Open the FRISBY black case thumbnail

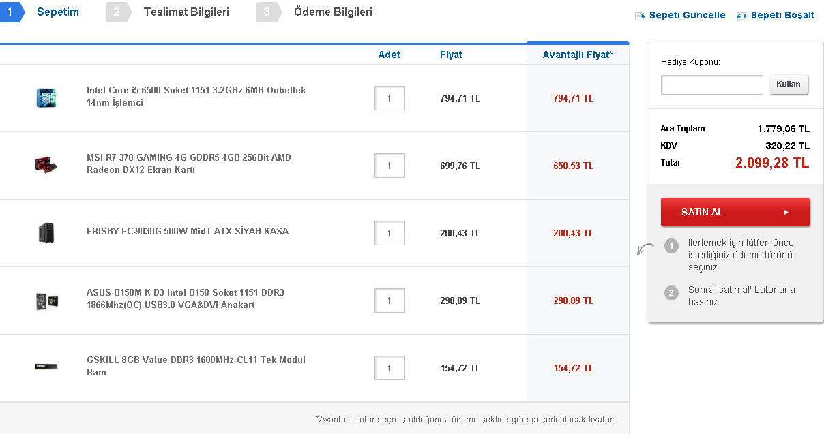tap(46, 232)
